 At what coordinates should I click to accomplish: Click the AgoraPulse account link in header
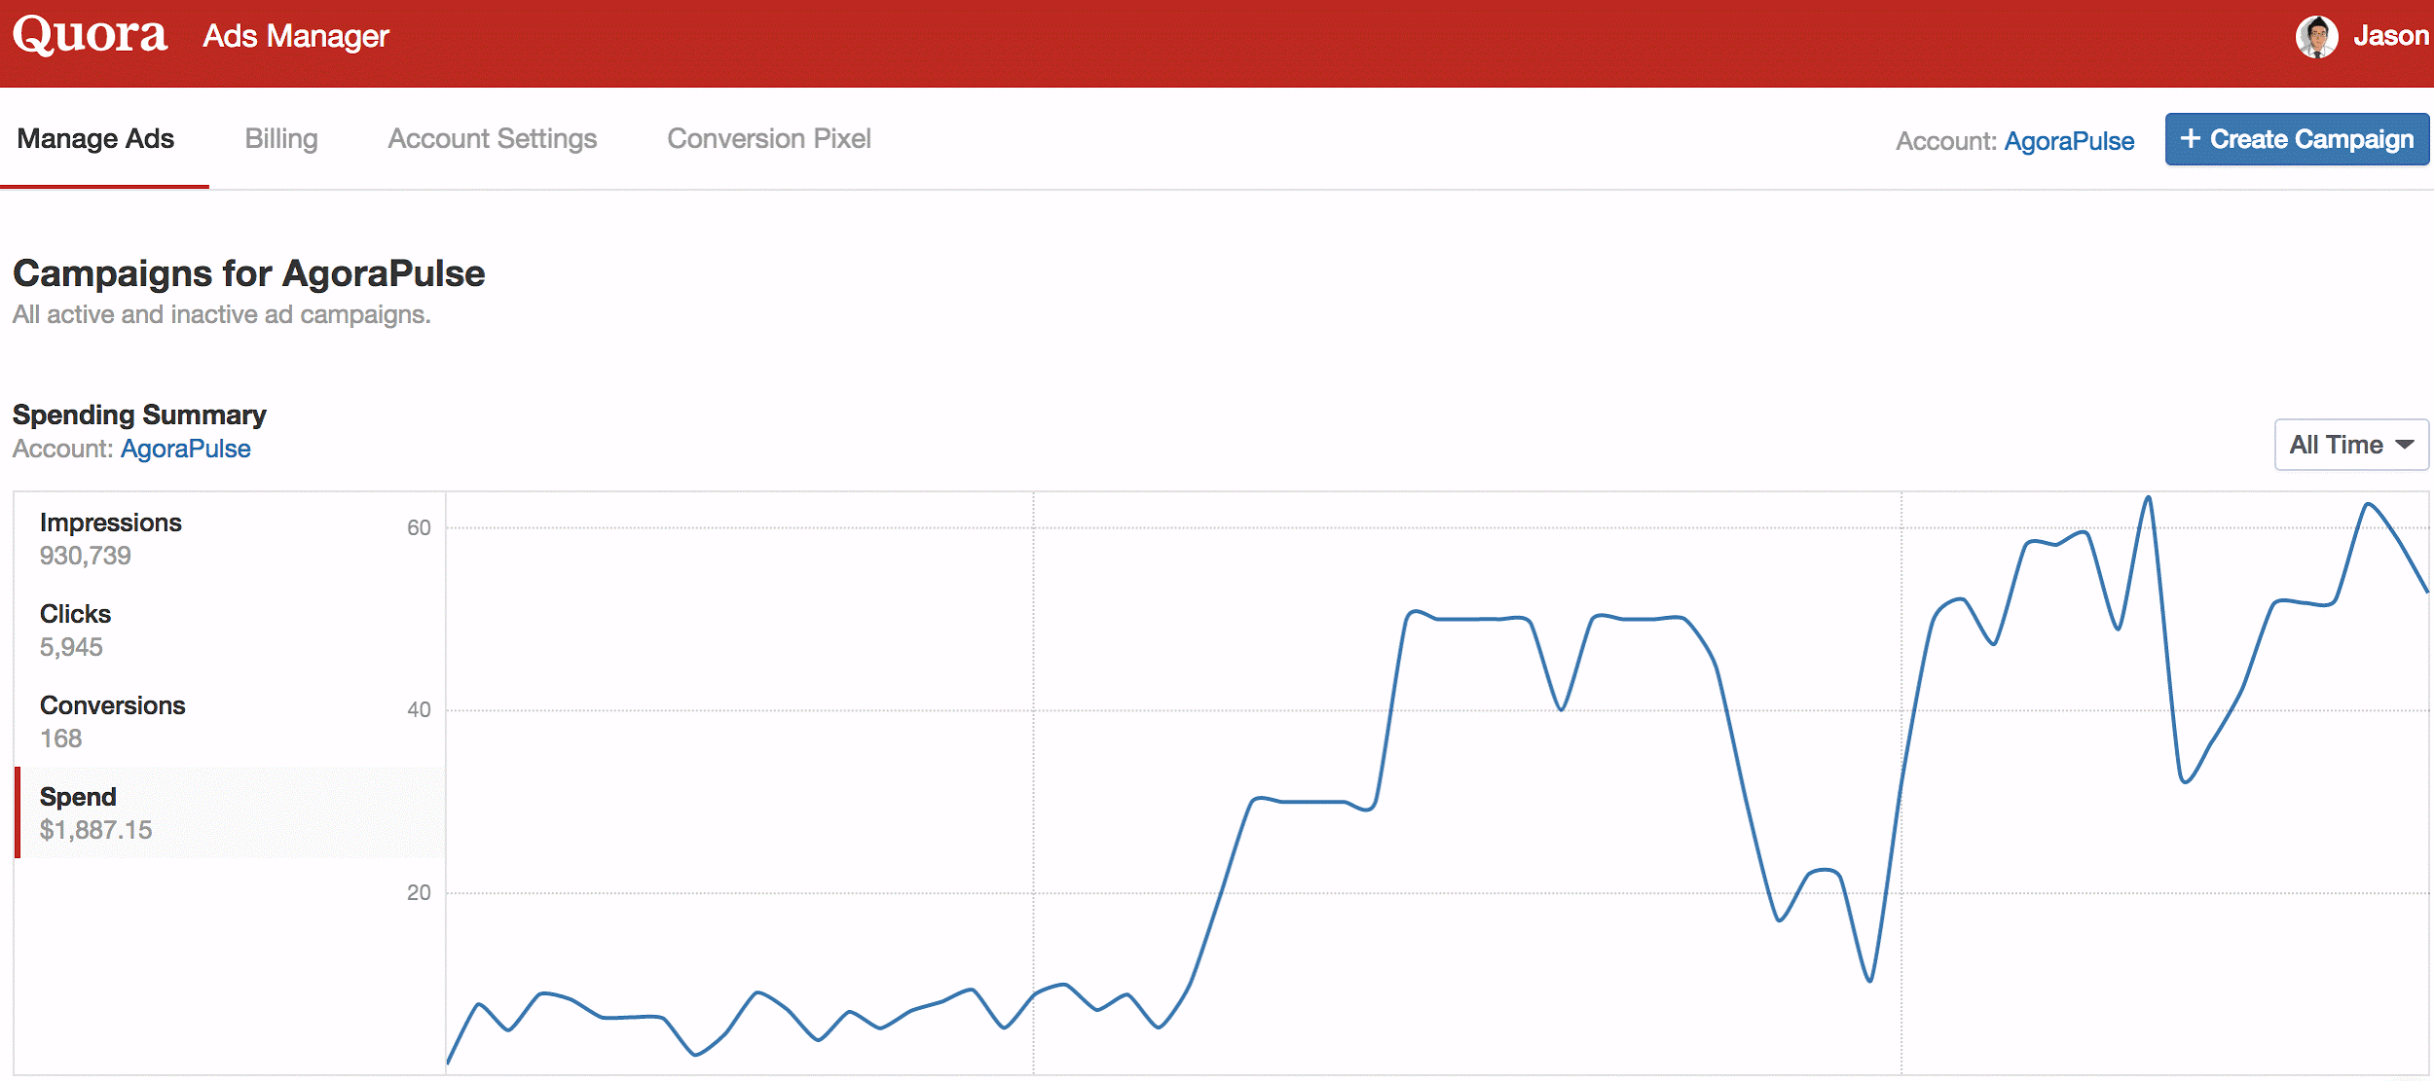coord(2073,138)
